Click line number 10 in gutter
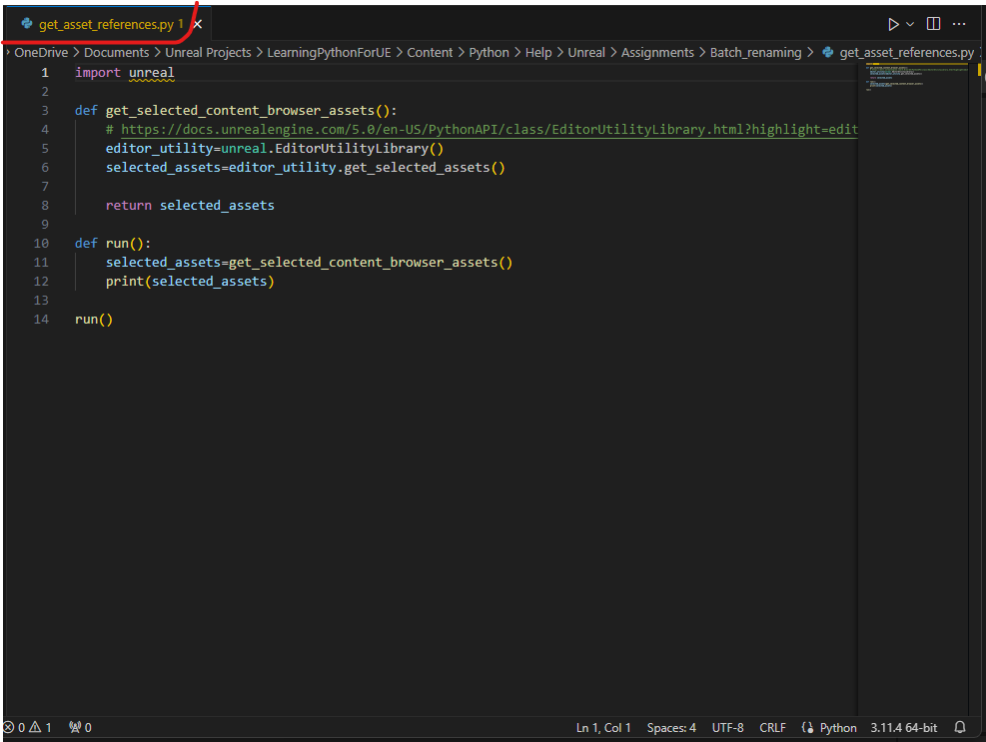The image size is (986, 742). coord(41,244)
